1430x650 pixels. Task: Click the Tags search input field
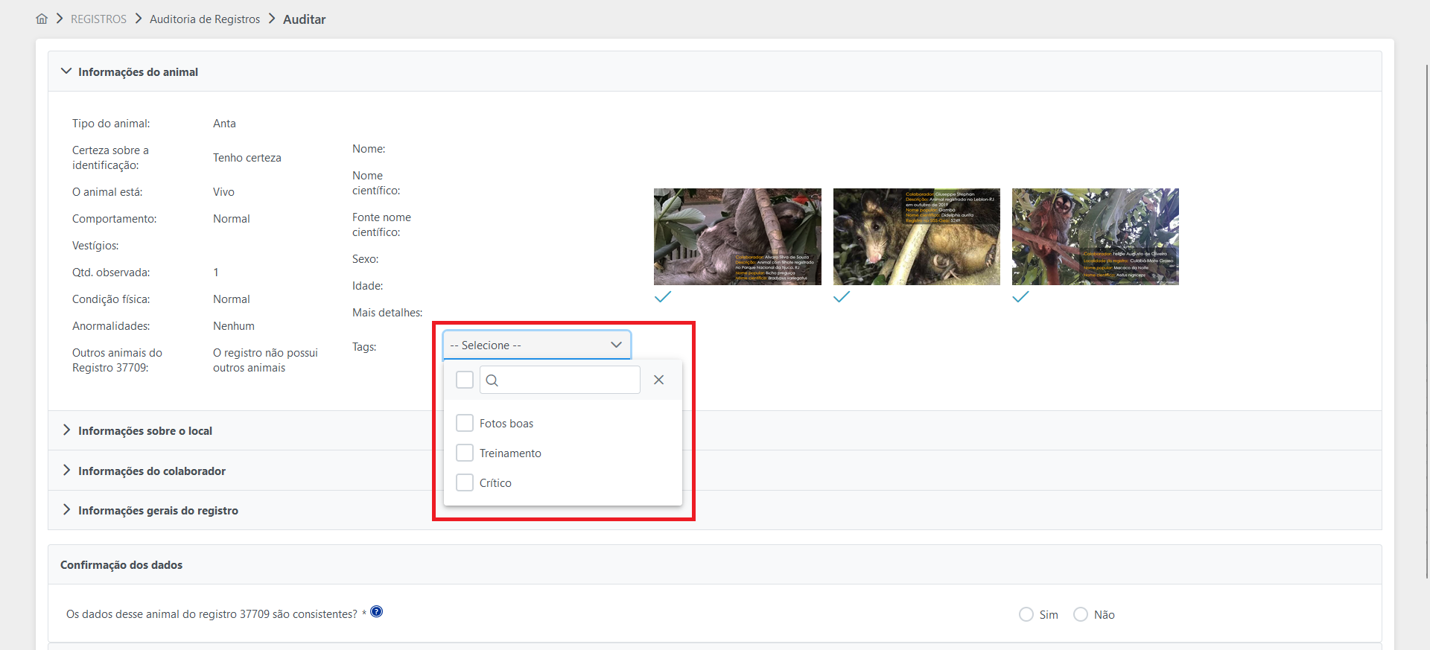pos(560,380)
